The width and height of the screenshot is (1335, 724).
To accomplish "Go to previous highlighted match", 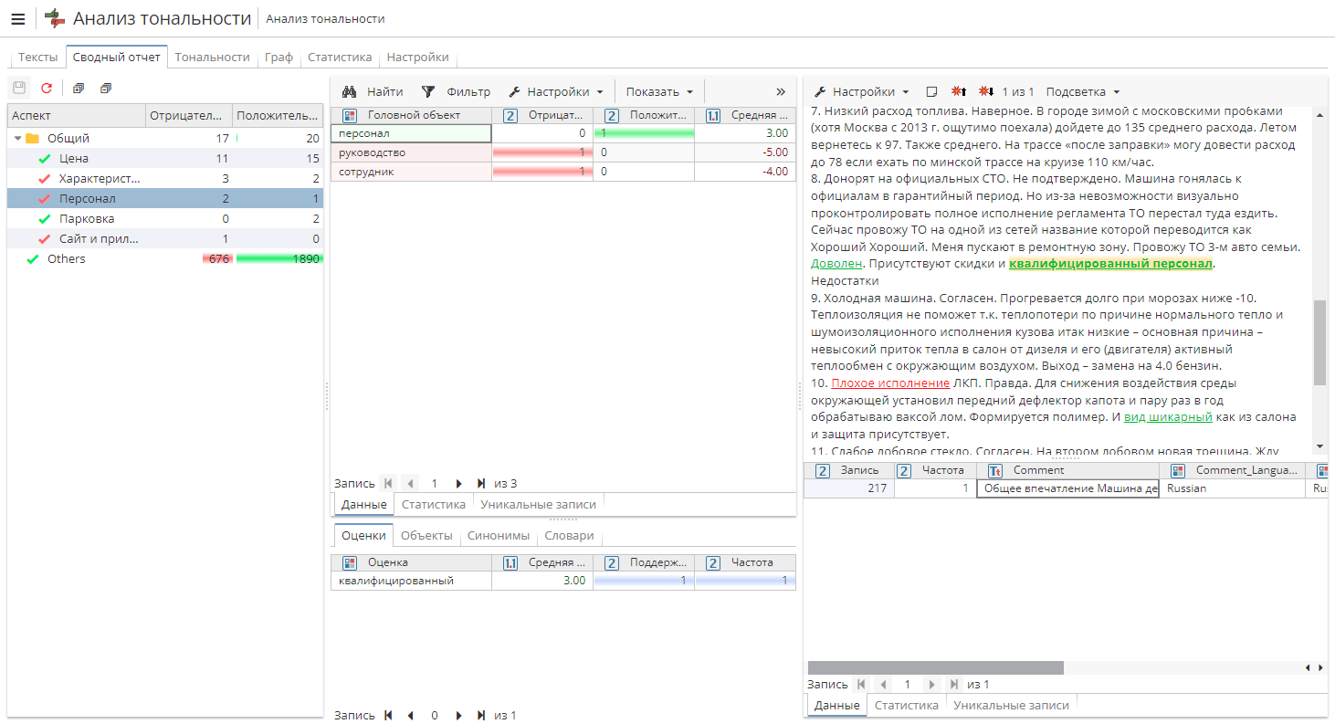I will [960, 91].
